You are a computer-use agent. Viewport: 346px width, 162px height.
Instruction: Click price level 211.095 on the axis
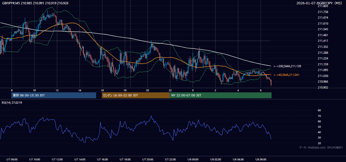tap(323, 70)
